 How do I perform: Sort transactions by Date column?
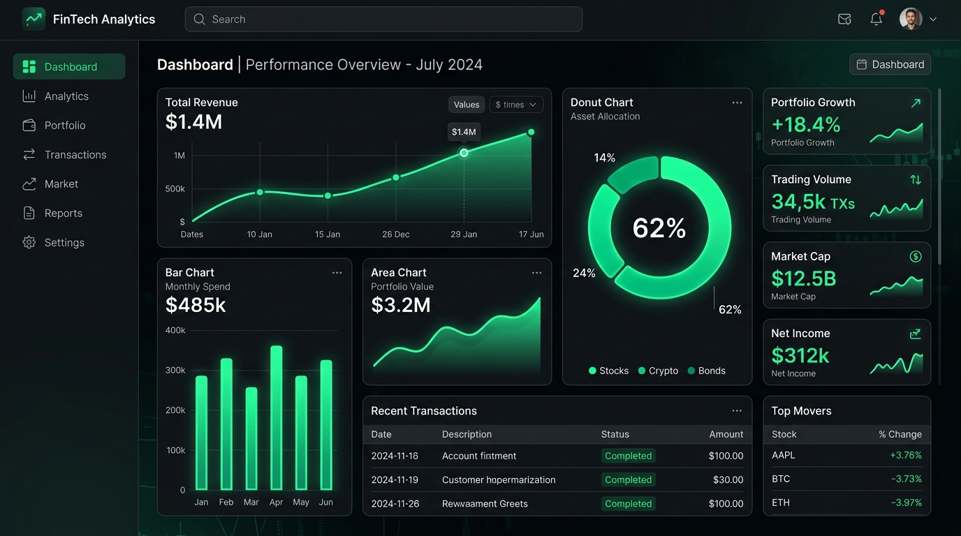click(381, 434)
